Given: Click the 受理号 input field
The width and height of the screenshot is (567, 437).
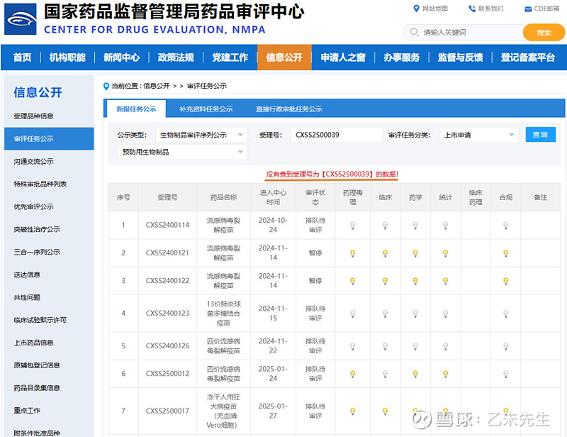Looking at the screenshot, I should (336, 135).
